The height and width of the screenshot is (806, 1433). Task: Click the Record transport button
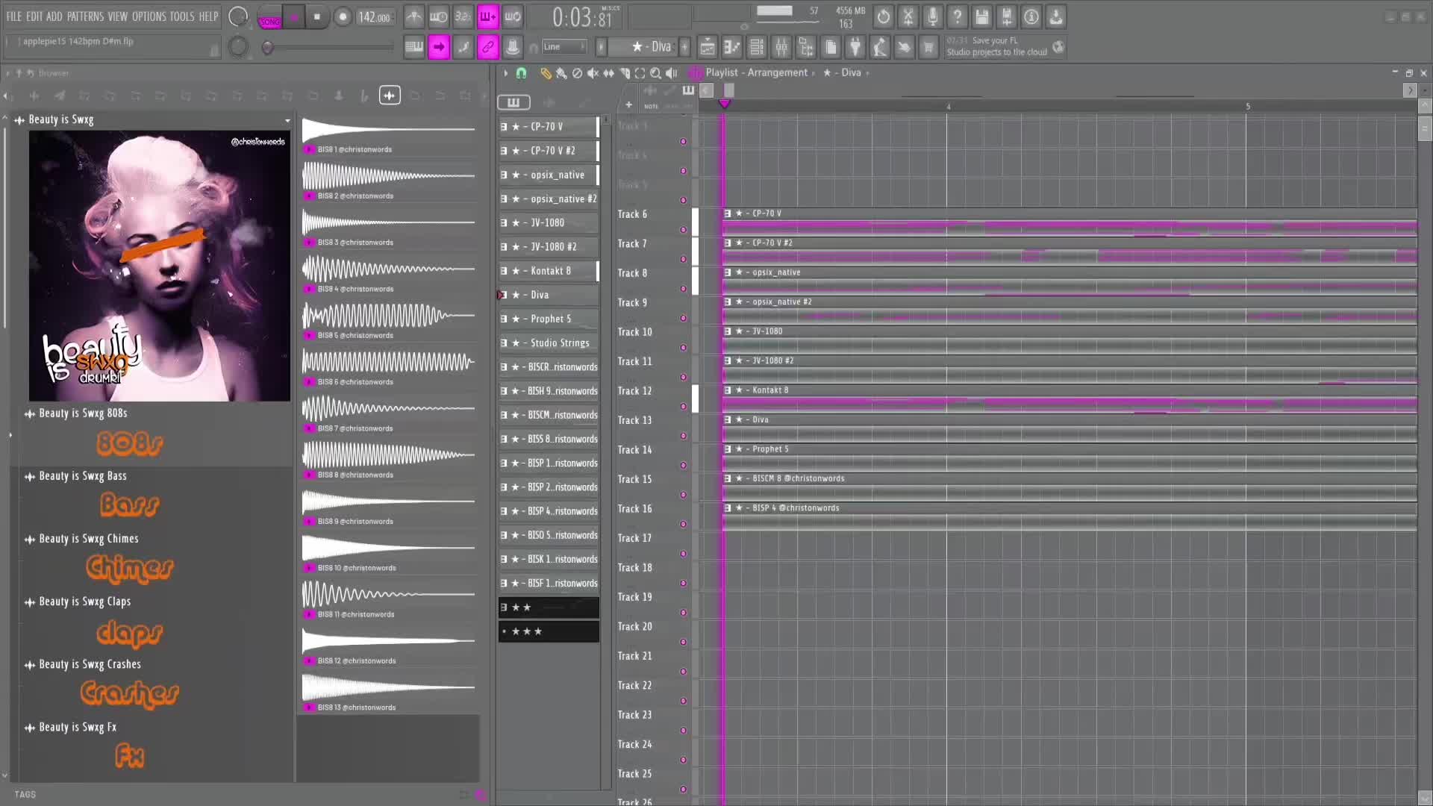point(343,16)
